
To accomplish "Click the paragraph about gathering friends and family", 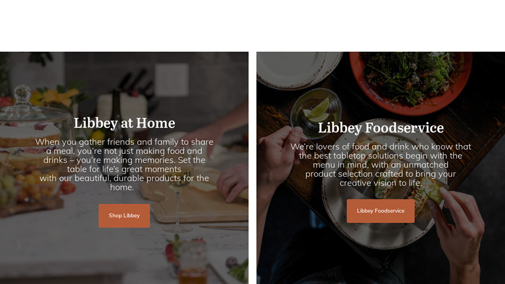I will 124,164.
